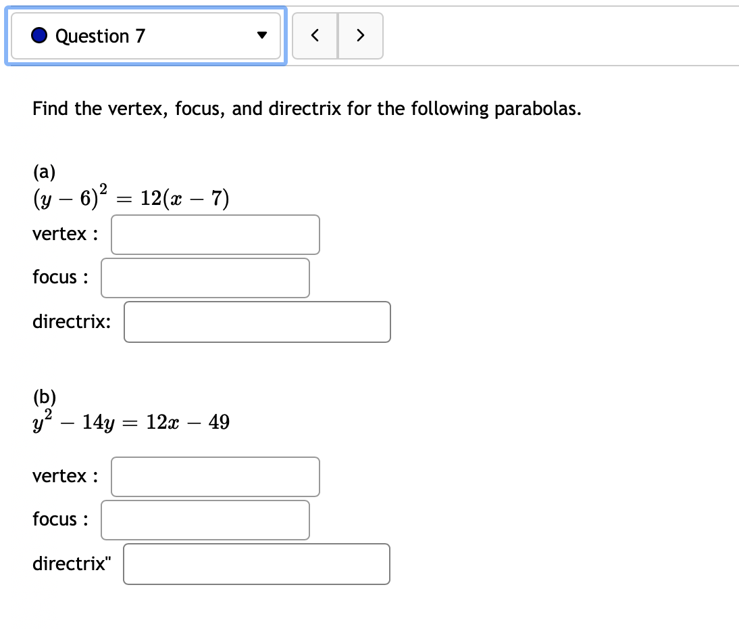The height and width of the screenshot is (629, 739).
Task: Click the focus input field for part (b)
Action: point(205,519)
